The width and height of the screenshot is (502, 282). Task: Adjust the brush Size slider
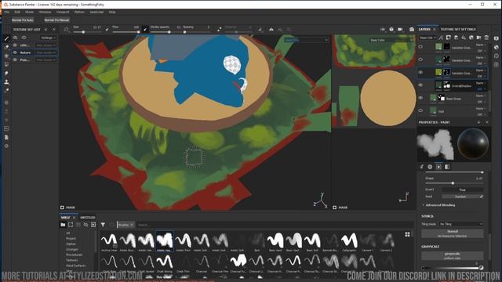(87, 32)
